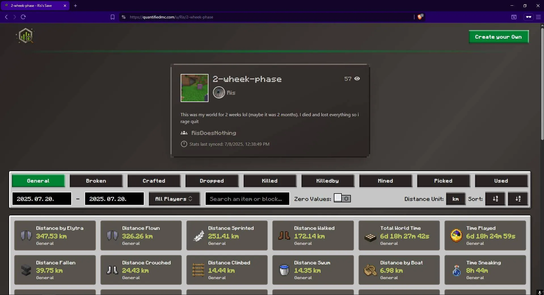Click the Ris user avatar

tap(219, 93)
